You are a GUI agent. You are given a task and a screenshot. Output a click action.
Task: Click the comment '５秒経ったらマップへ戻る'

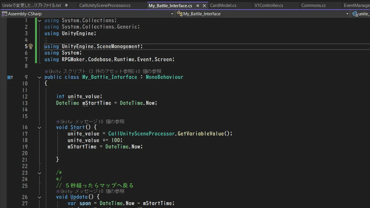[x=99, y=185]
